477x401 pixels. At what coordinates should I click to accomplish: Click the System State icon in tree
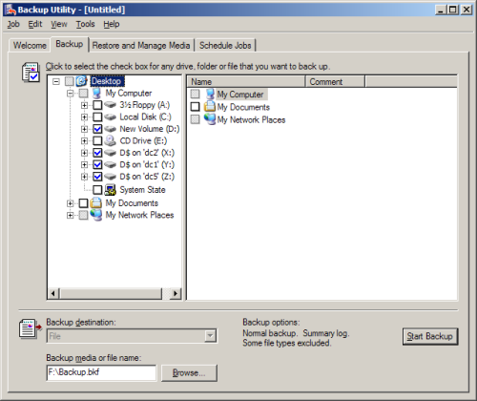click(111, 190)
